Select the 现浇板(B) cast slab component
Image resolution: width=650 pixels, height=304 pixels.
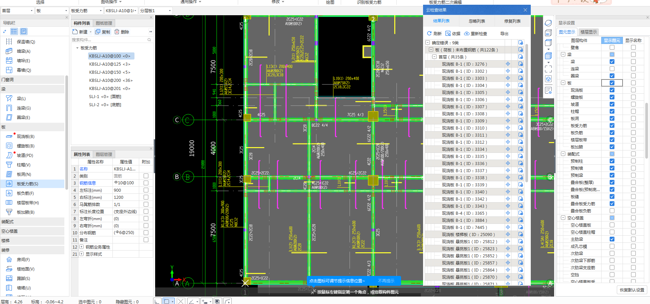point(25,137)
